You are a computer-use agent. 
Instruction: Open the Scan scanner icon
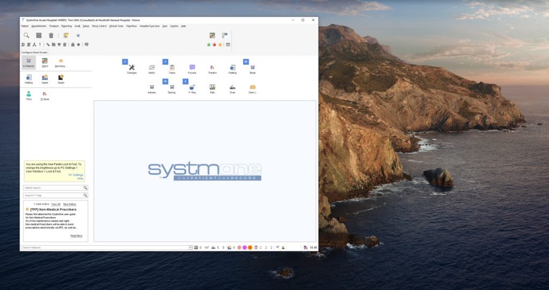point(233,88)
